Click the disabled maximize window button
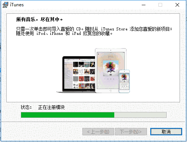 [160, 5]
